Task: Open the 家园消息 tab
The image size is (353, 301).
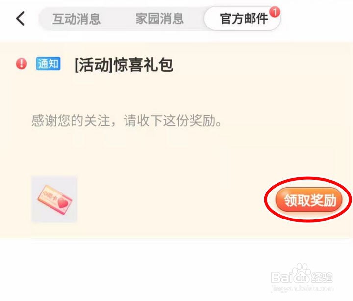Action: coord(160,19)
